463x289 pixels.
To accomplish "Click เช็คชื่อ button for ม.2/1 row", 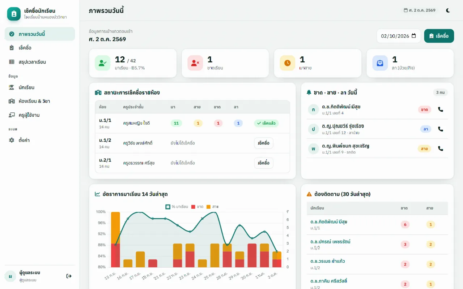I will pyautogui.click(x=264, y=163).
